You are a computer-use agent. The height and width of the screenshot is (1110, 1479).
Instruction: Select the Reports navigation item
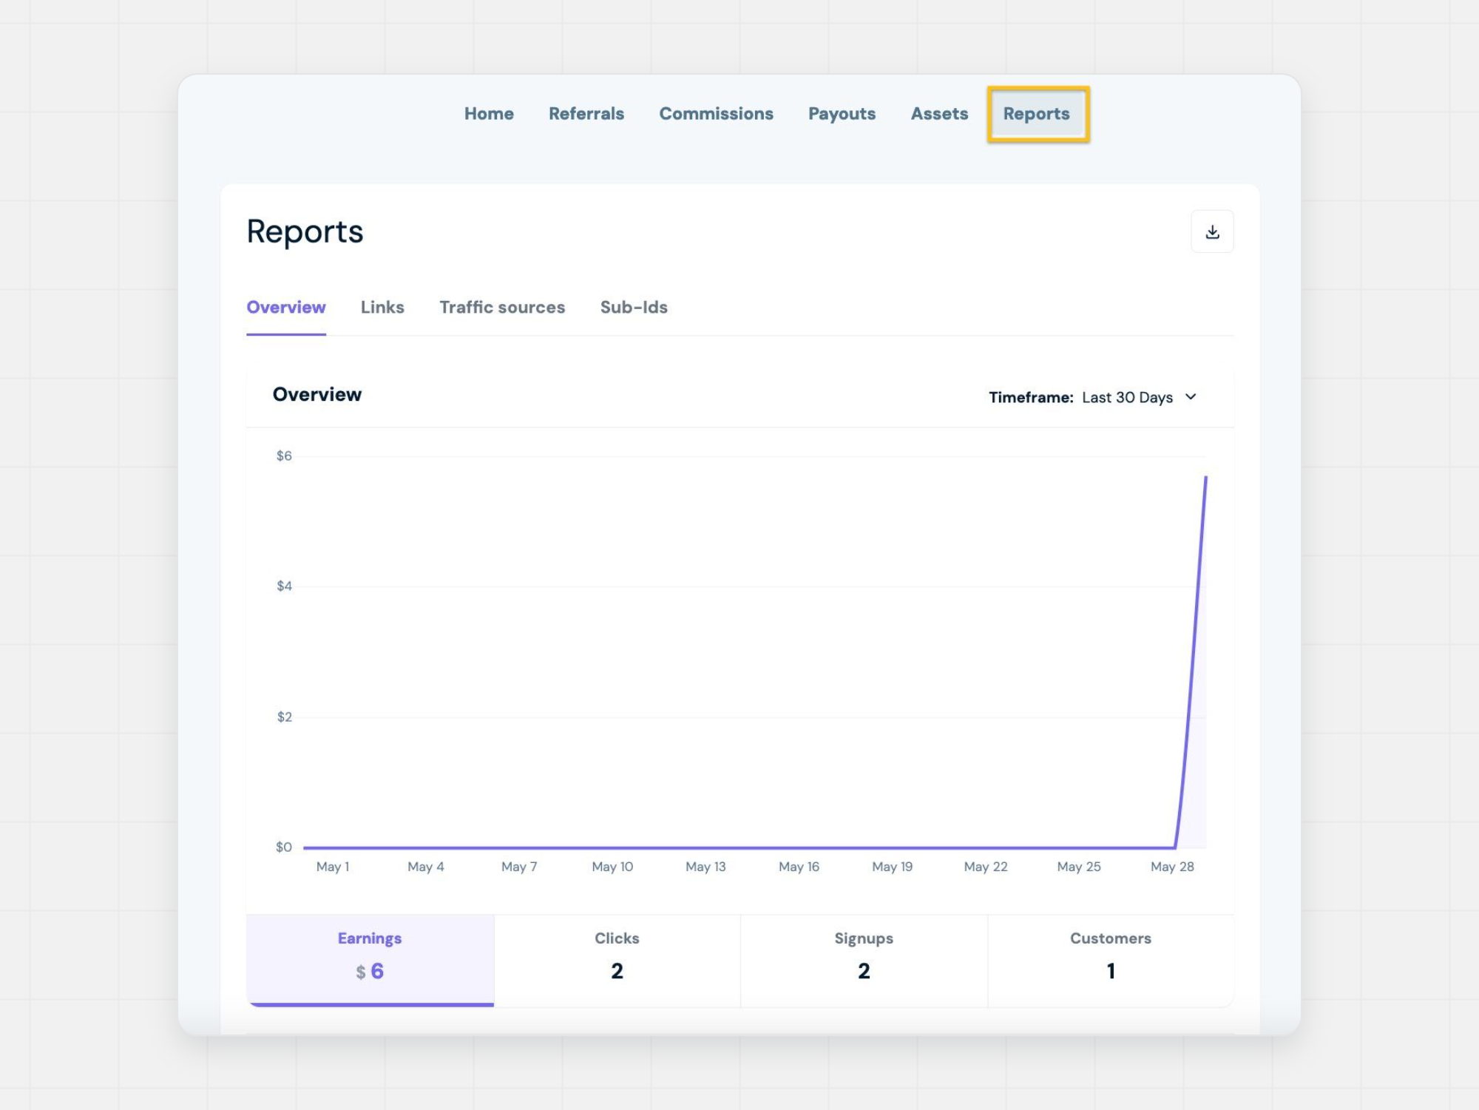pyautogui.click(x=1037, y=114)
